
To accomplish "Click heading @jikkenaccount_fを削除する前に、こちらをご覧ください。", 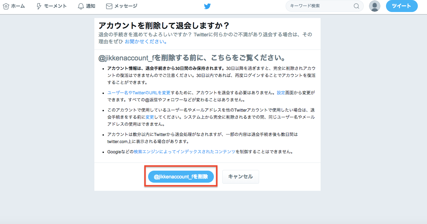I will click(192, 58).
